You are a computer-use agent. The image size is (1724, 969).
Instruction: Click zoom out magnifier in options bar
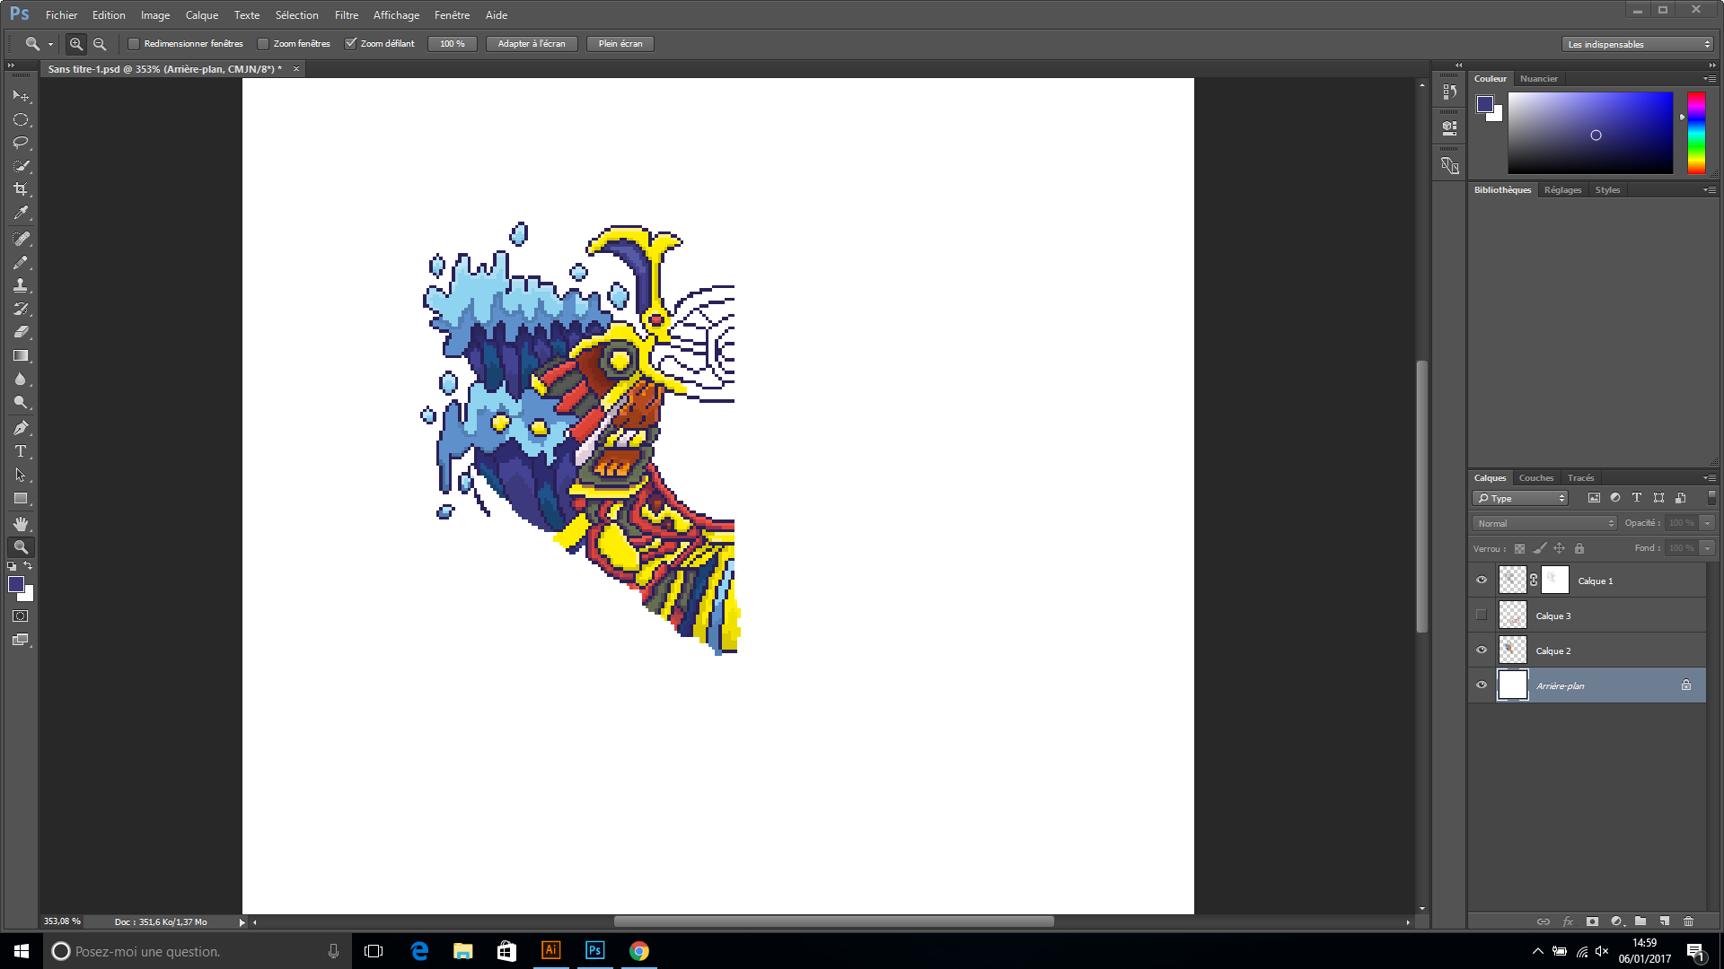(x=100, y=44)
